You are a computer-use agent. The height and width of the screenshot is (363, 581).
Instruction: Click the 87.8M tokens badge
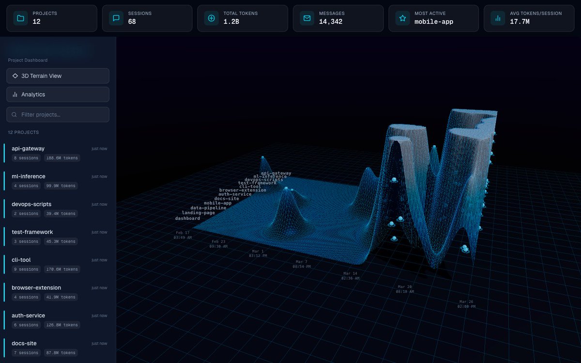[x=61, y=353]
